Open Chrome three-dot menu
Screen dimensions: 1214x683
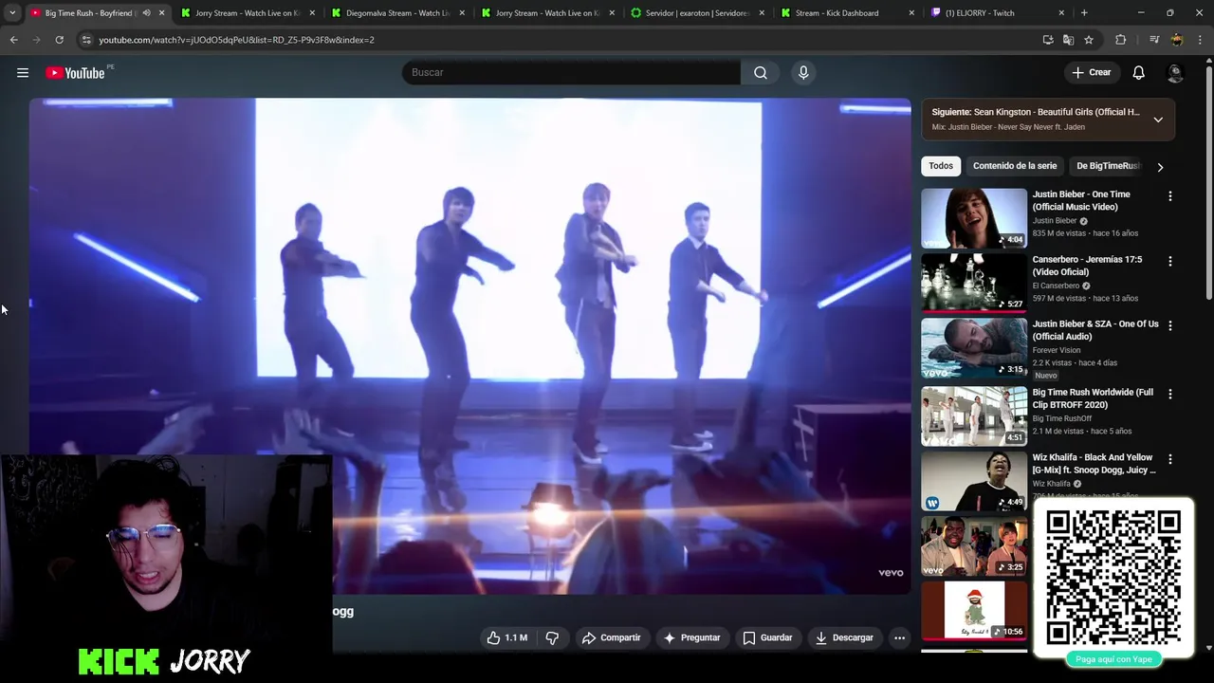[1200, 40]
